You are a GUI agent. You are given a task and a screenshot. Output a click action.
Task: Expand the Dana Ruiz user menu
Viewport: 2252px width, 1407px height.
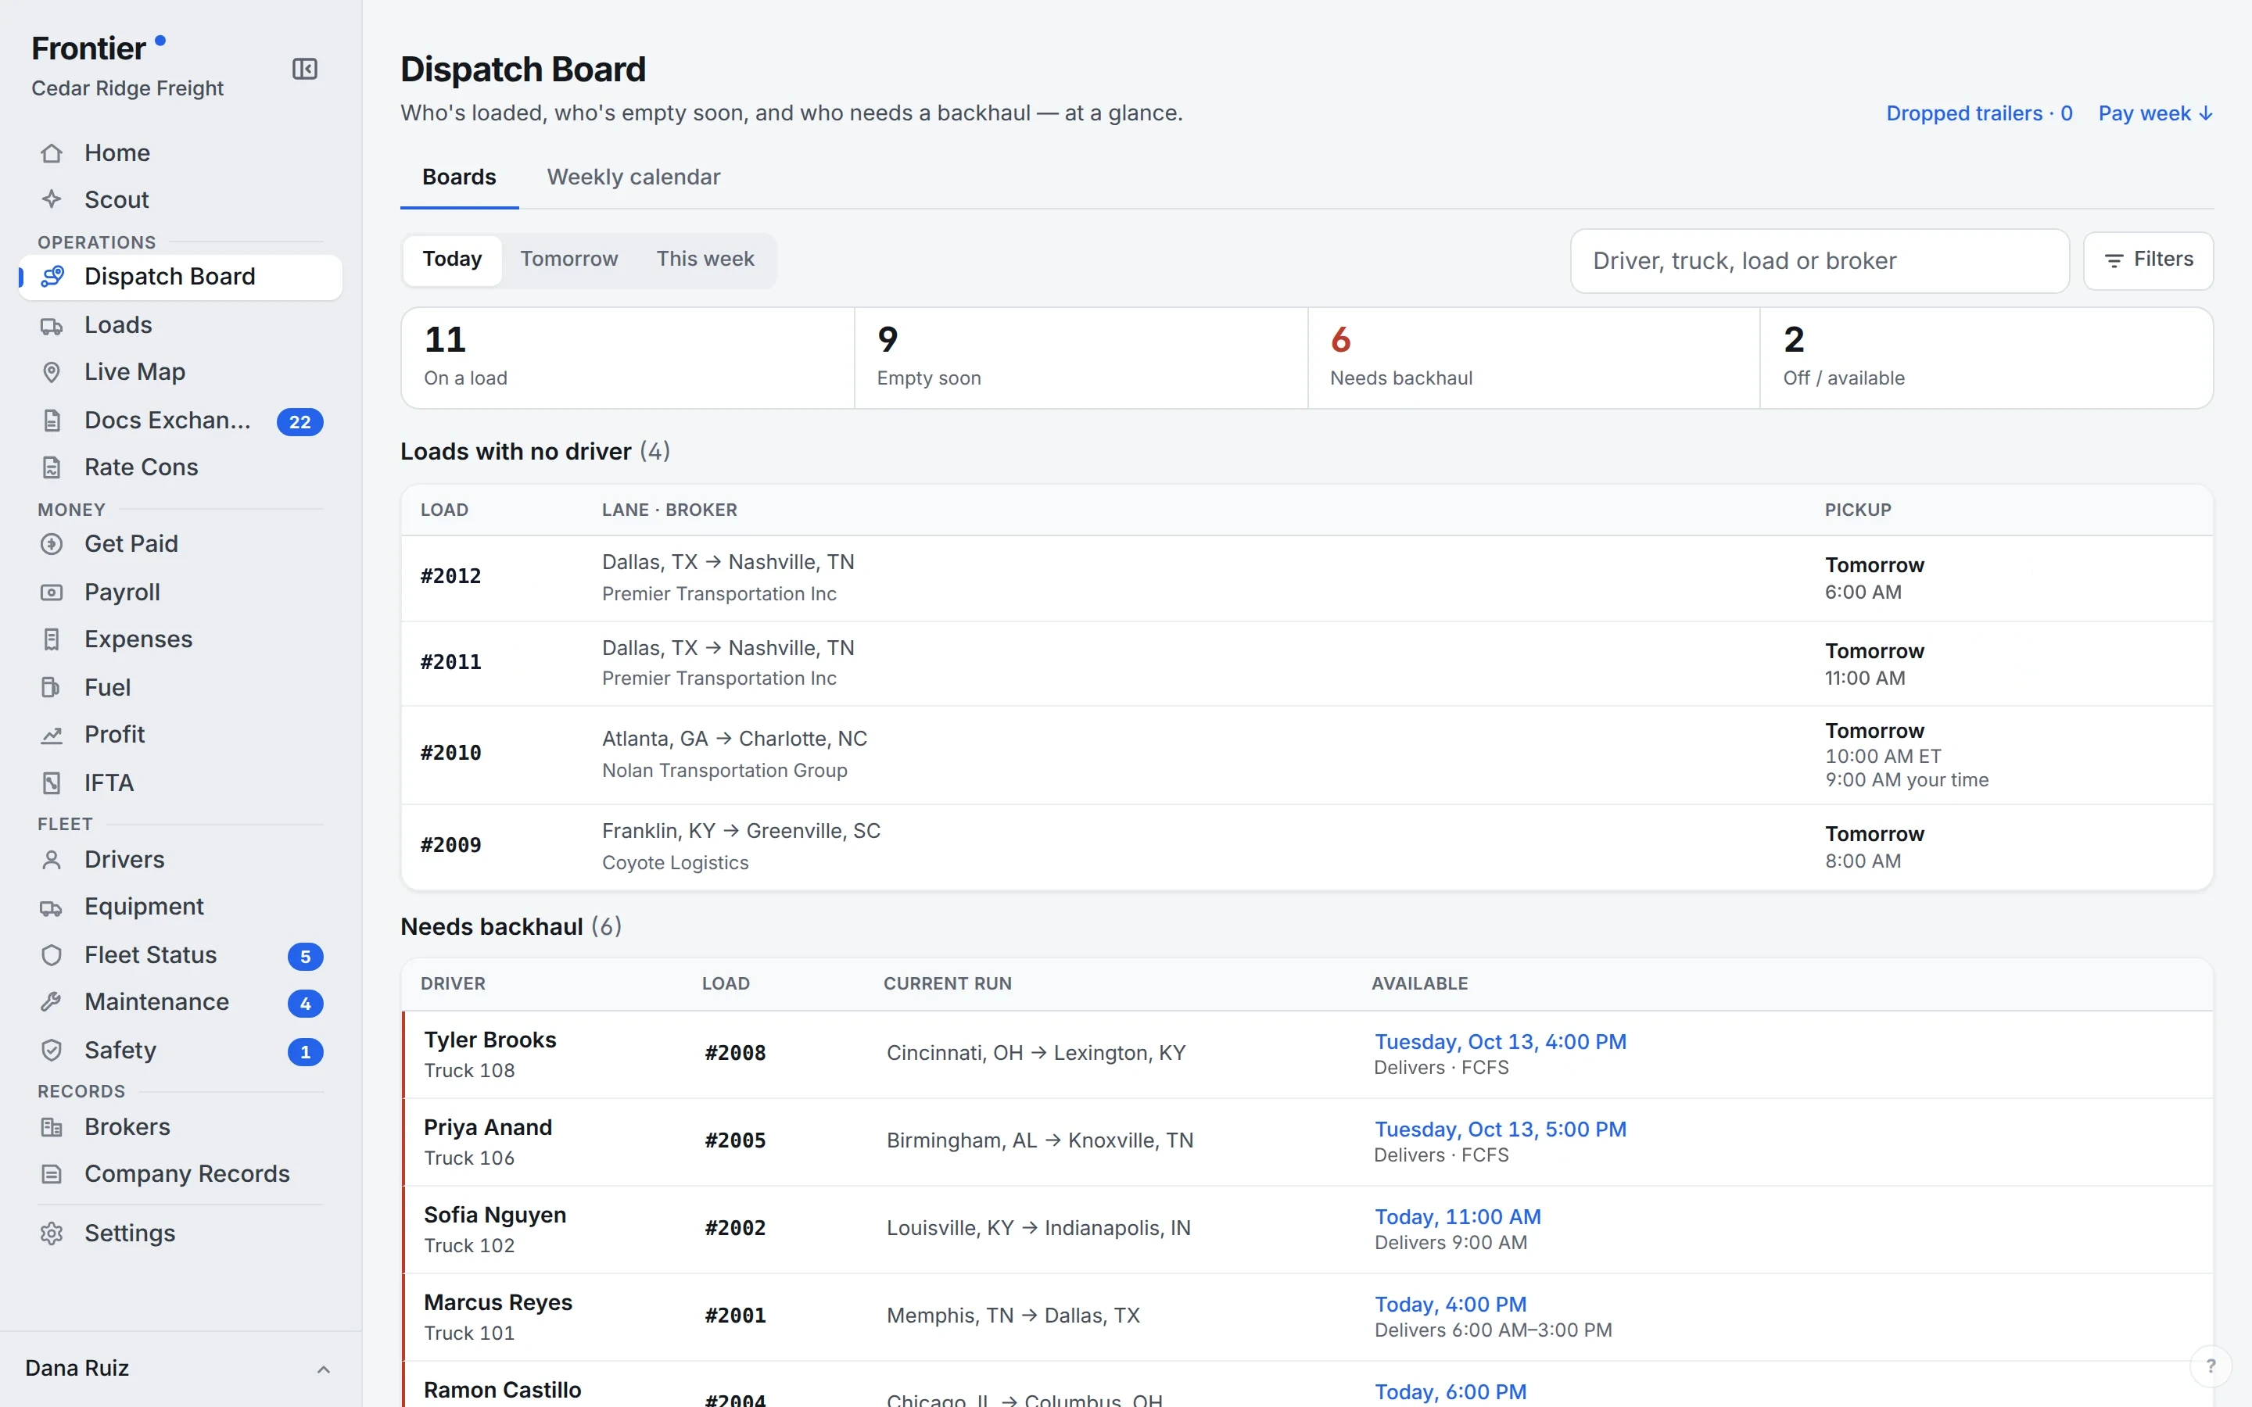[181, 1368]
